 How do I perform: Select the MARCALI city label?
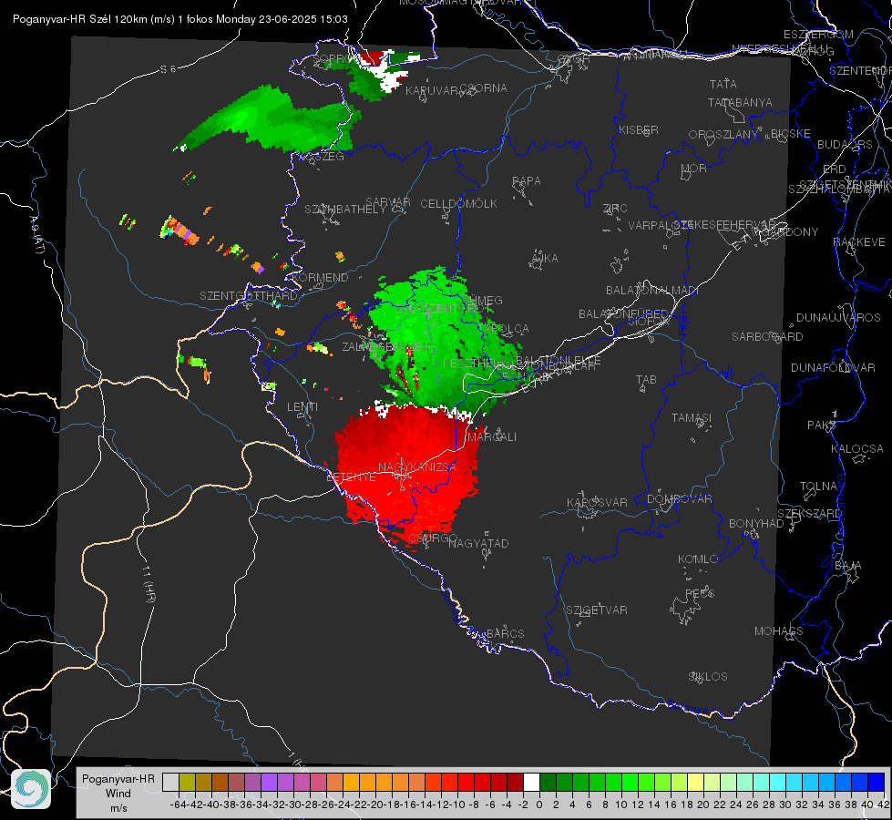click(x=492, y=437)
